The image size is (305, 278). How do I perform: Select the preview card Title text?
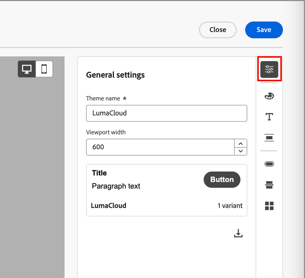pyautogui.click(x=99, y=173)
